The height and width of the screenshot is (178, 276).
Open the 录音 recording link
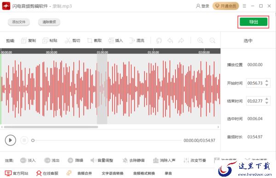pyautogui.click(x=168, y=173)
